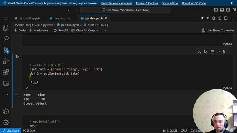
Task: Click the diff icon beside the gear
Action: click(x=220, y=18)
